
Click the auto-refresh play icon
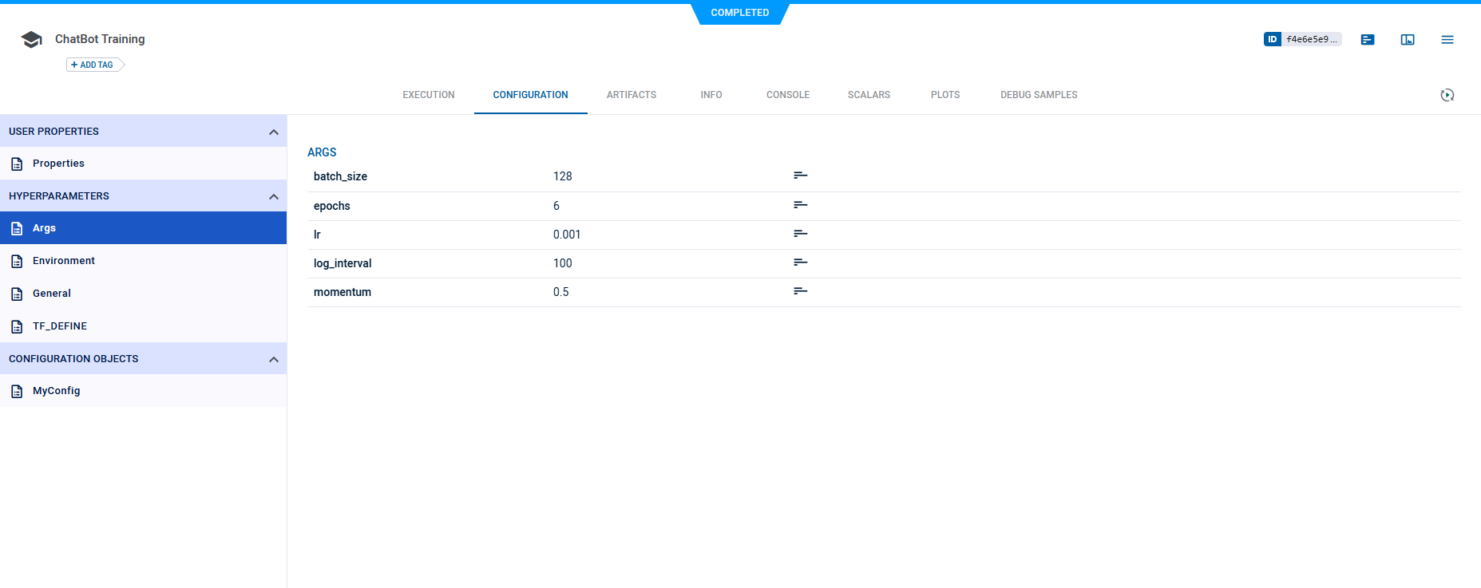pyautogui.click(x=1447, y=95)
